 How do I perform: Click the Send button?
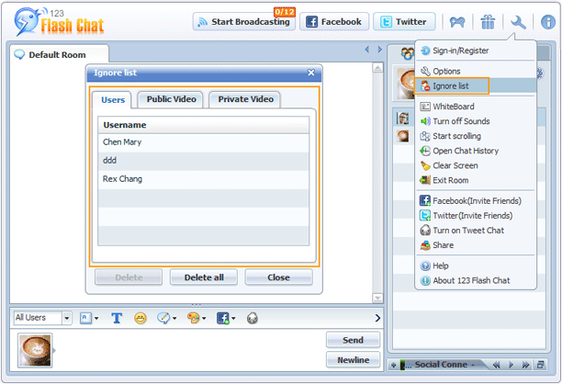353,340
